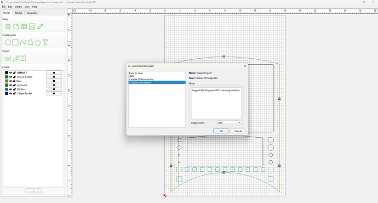Open the View menu
The width and height of the screenshot is (378, 203).
(x=27, y=7)
